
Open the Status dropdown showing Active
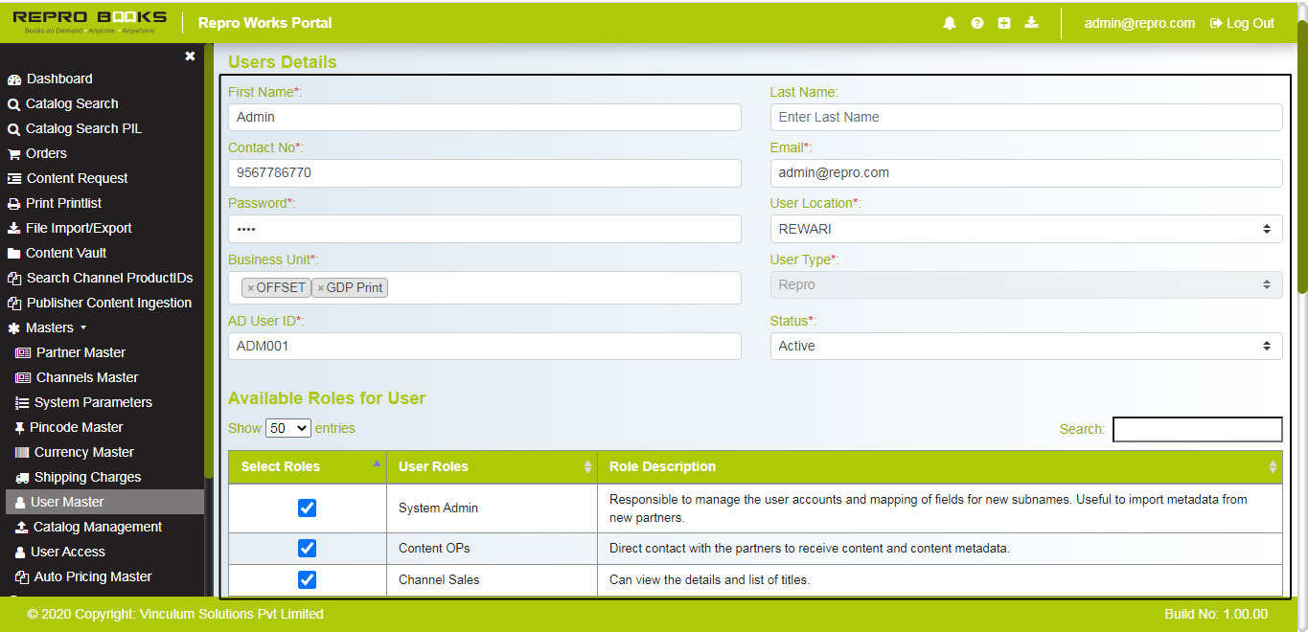[1025, 346]
